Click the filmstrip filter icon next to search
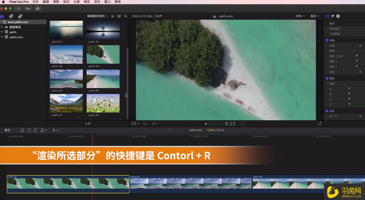Viewport: 365px width, 200px height. tap(119, 16)
